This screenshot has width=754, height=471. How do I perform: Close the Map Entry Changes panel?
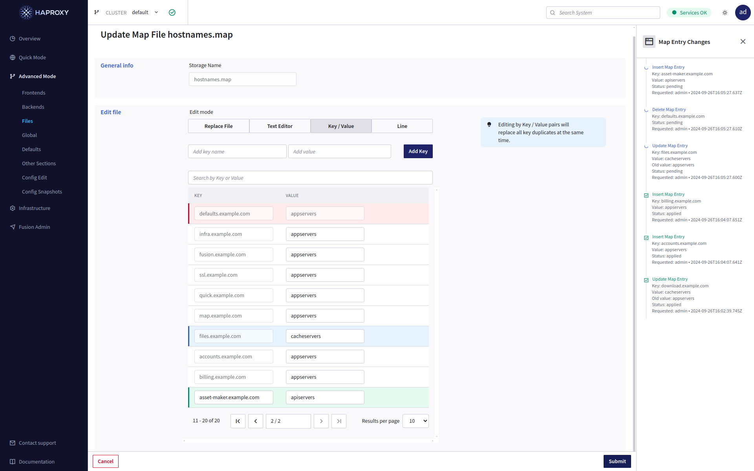(743, 42)
